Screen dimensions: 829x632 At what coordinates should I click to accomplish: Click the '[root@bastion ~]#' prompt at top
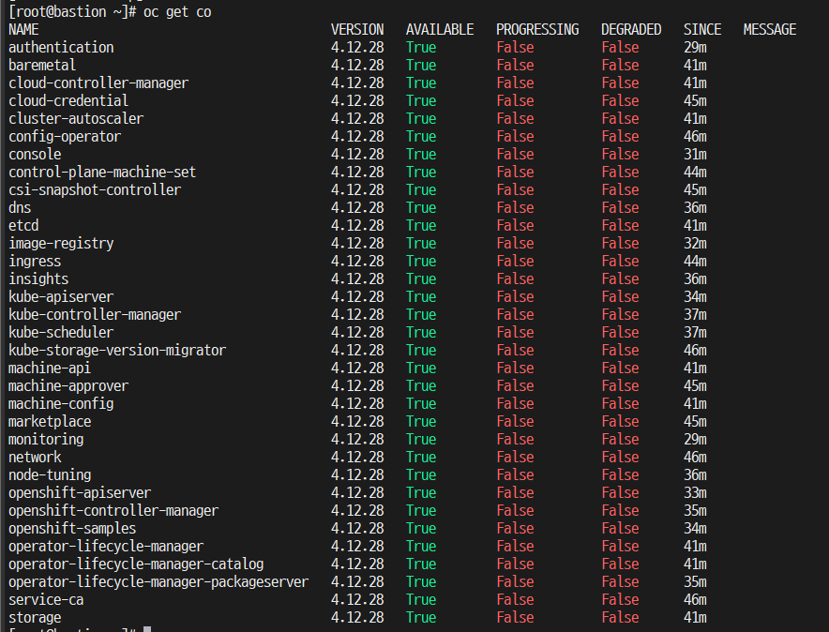coord(70,11)
